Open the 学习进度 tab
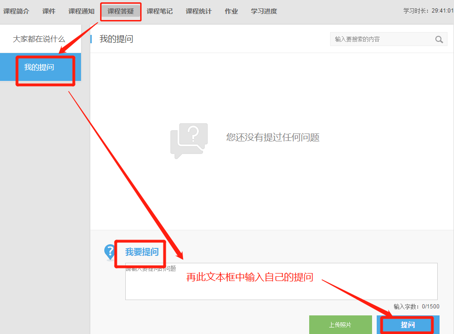This screenshot has height=334, width=454. pyautogui.click(x=264, y=11)
